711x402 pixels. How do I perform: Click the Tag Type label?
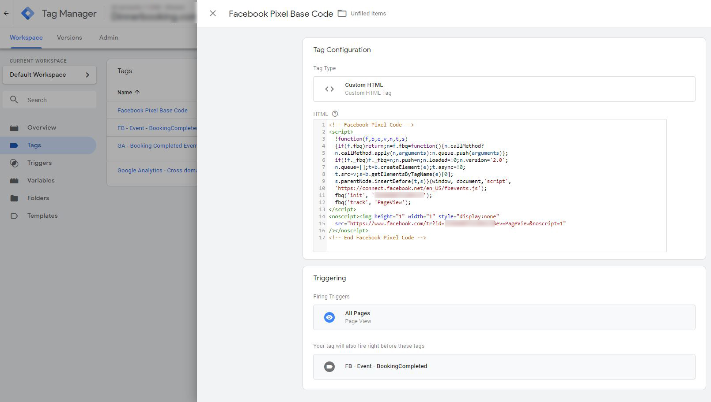pyautogui.click(x=325, y=68)
